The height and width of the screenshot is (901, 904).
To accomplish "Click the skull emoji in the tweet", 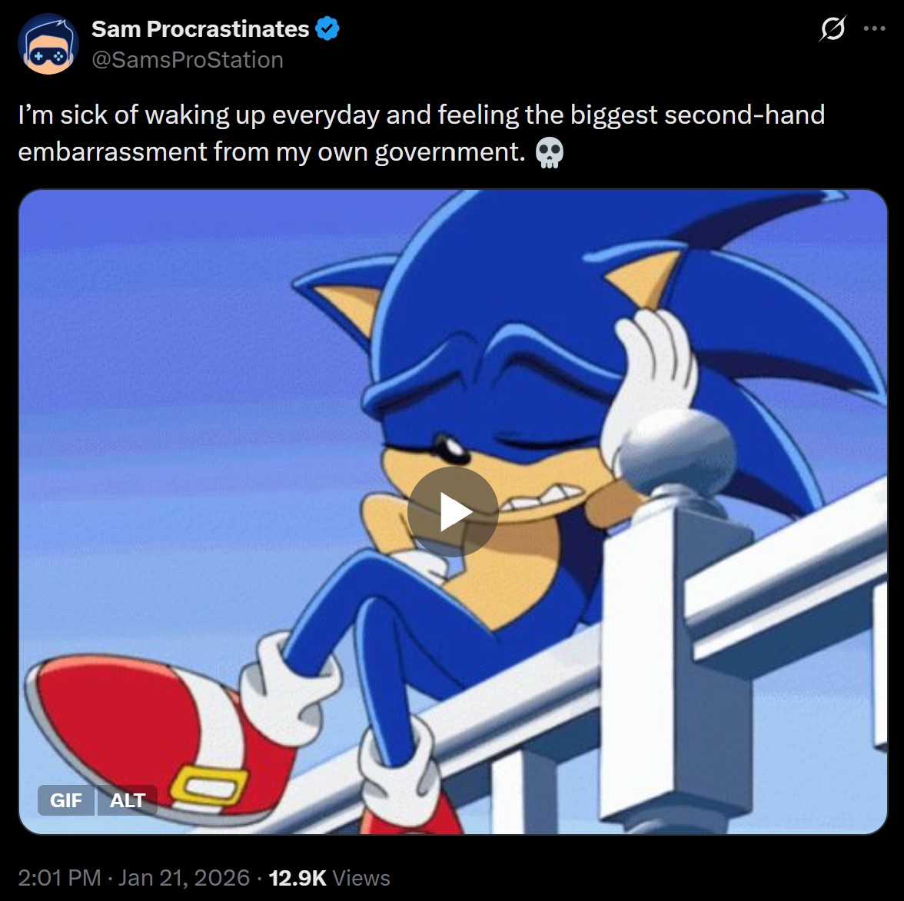I will pyautogui.click(x=550, y=153).
